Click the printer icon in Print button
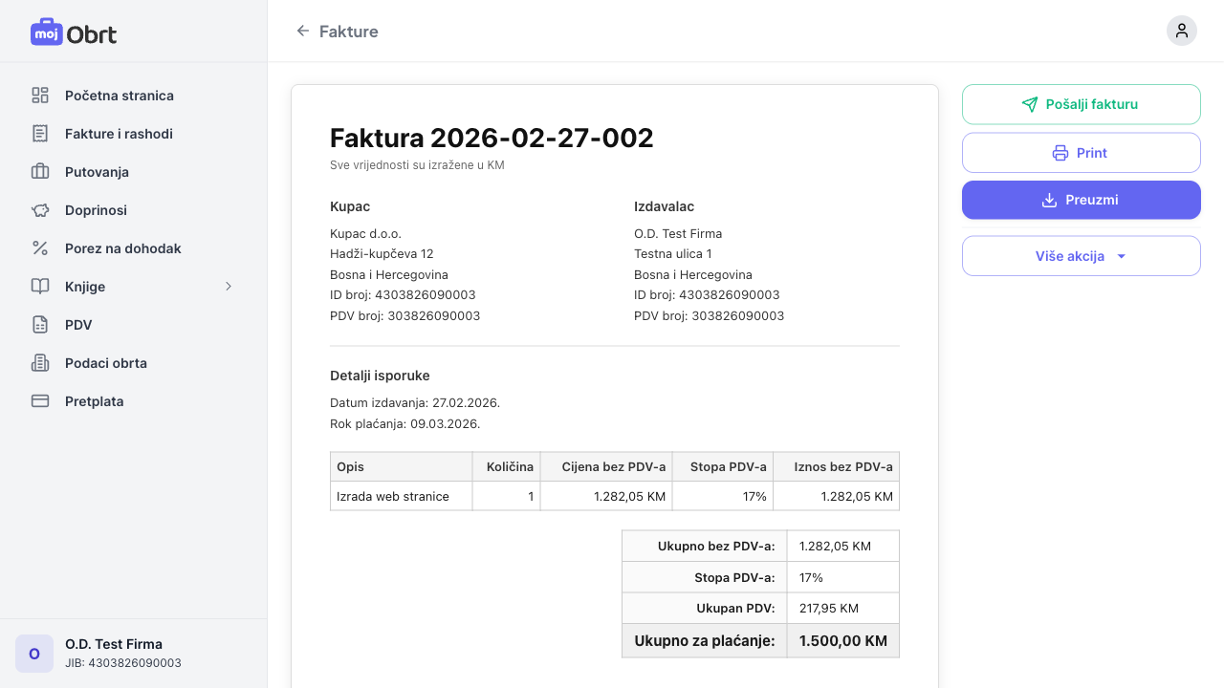The height and width of the screenshot is (688, 1224). (1060, 152)
